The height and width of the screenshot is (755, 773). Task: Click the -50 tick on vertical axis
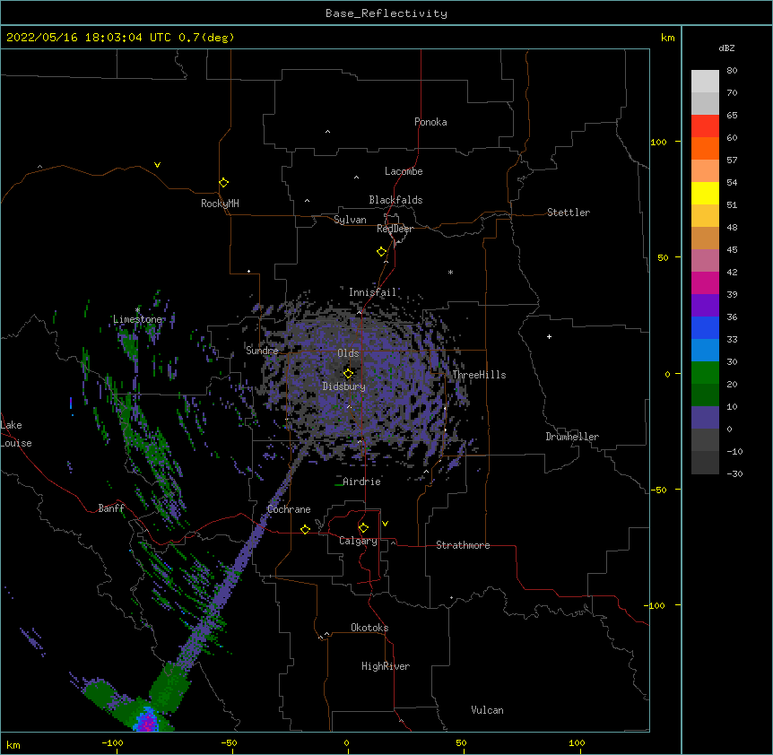coord(659,490)
